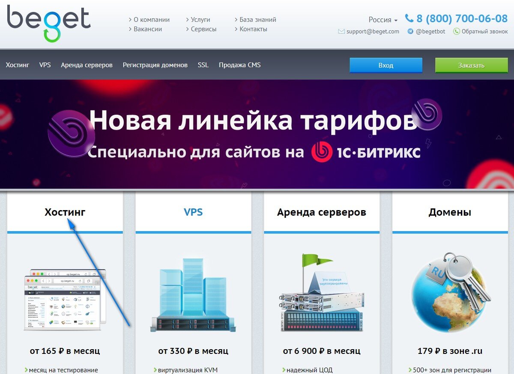
Task: Select VPS in the navigation bar
Action: click(x=45, y=65)
